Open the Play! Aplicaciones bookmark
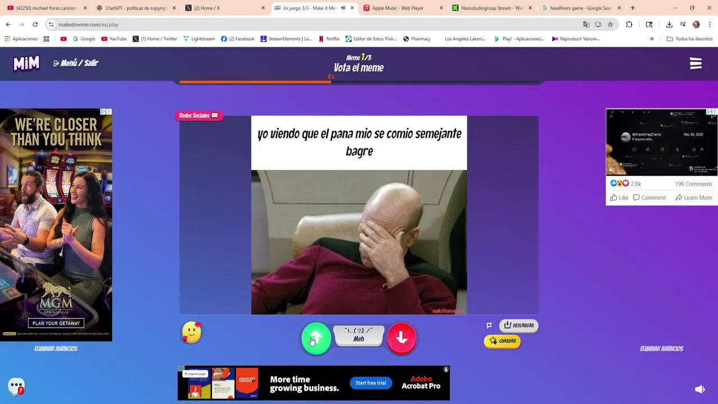The height and width of the screenshot is (404, 718). click(x=519, y=39)
